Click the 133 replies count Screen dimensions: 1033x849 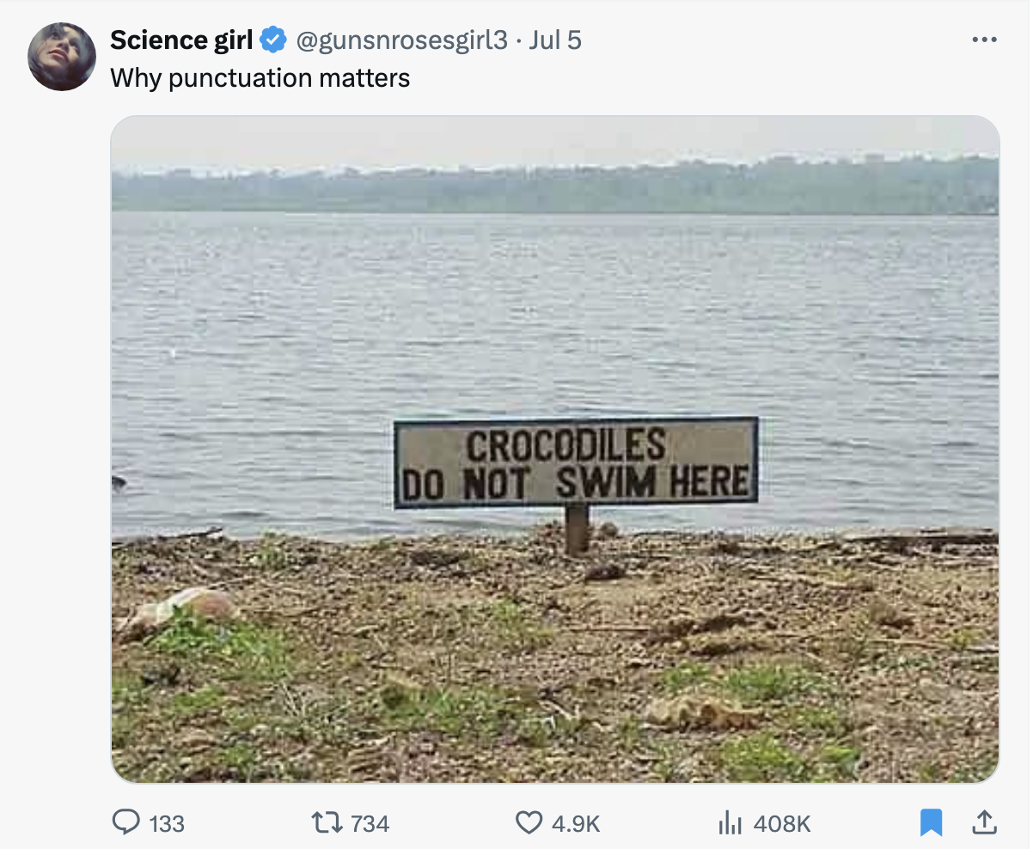click(x=167, y=824)
